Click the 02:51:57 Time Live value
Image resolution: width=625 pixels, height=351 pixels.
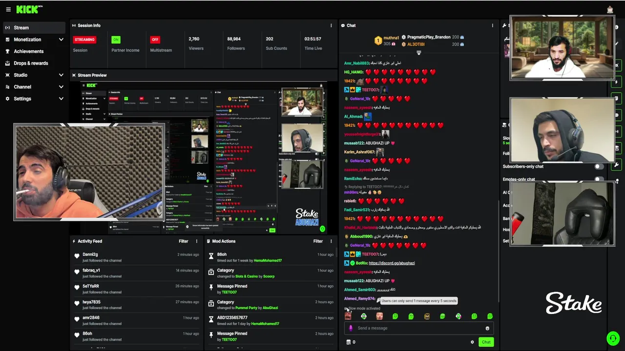pos(312,39)
